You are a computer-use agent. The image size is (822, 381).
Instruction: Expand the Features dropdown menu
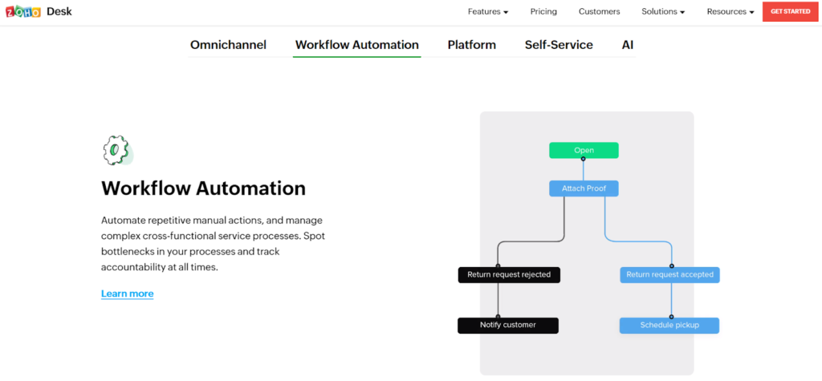point(488,12)
